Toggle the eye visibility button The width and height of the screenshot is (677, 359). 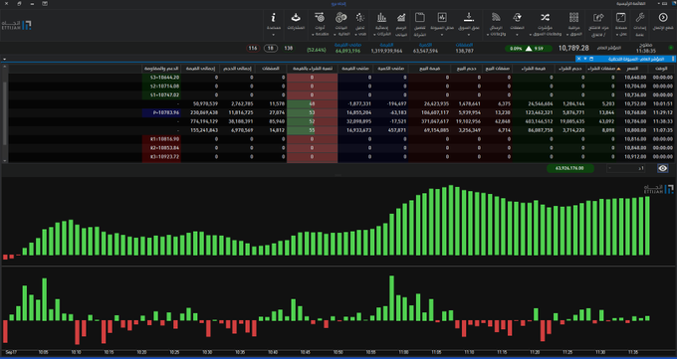(663, 168)
